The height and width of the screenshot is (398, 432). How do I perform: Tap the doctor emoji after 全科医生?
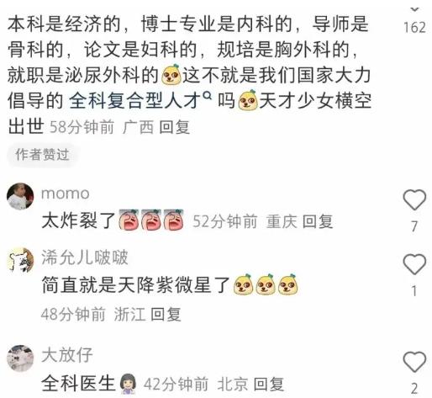coord(128,384)
